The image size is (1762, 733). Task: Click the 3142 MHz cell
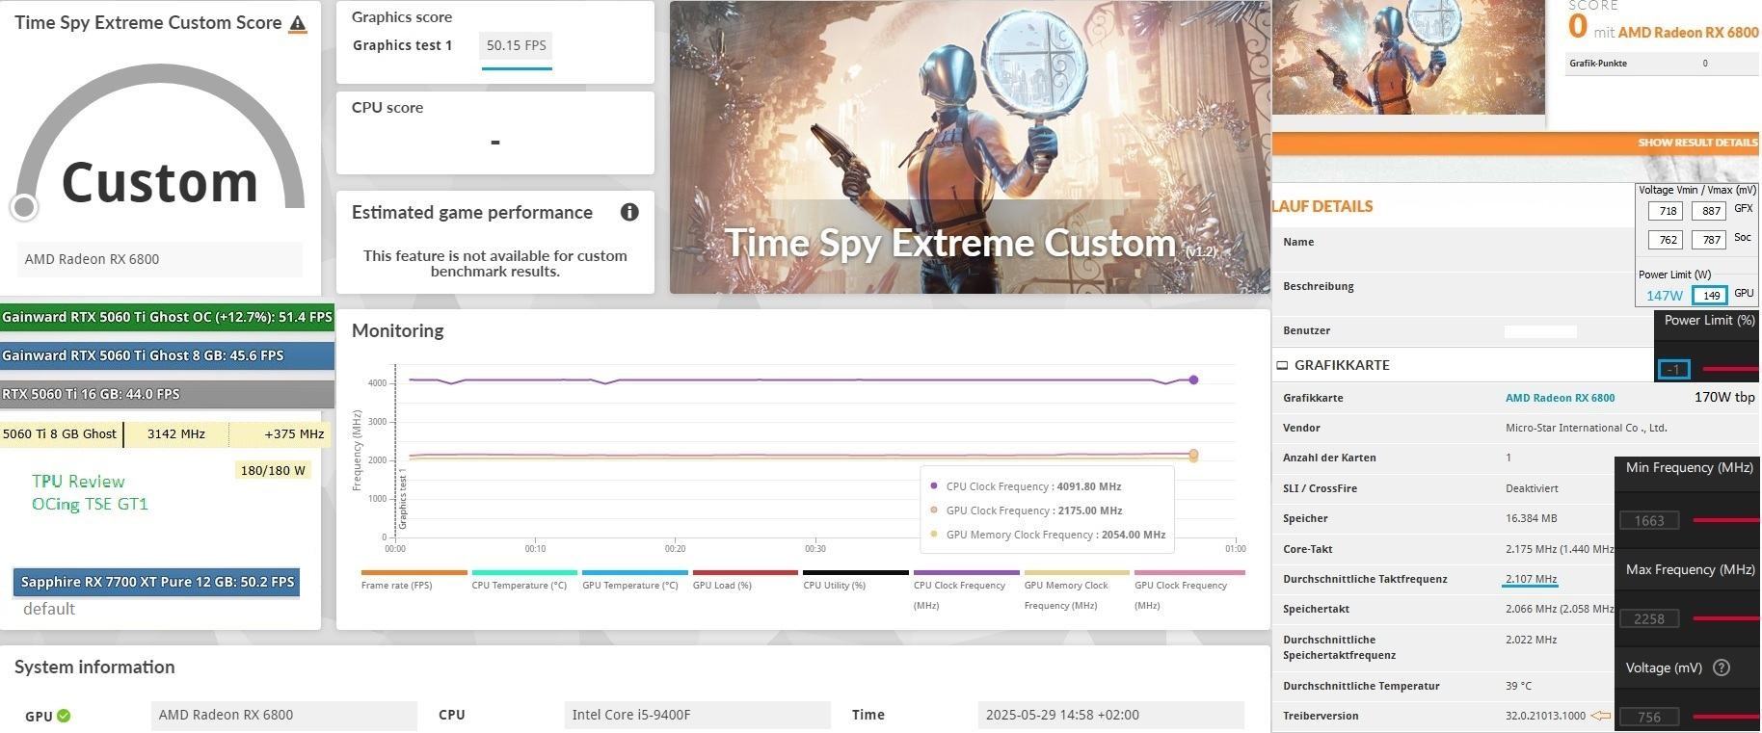tap(176, 434)
